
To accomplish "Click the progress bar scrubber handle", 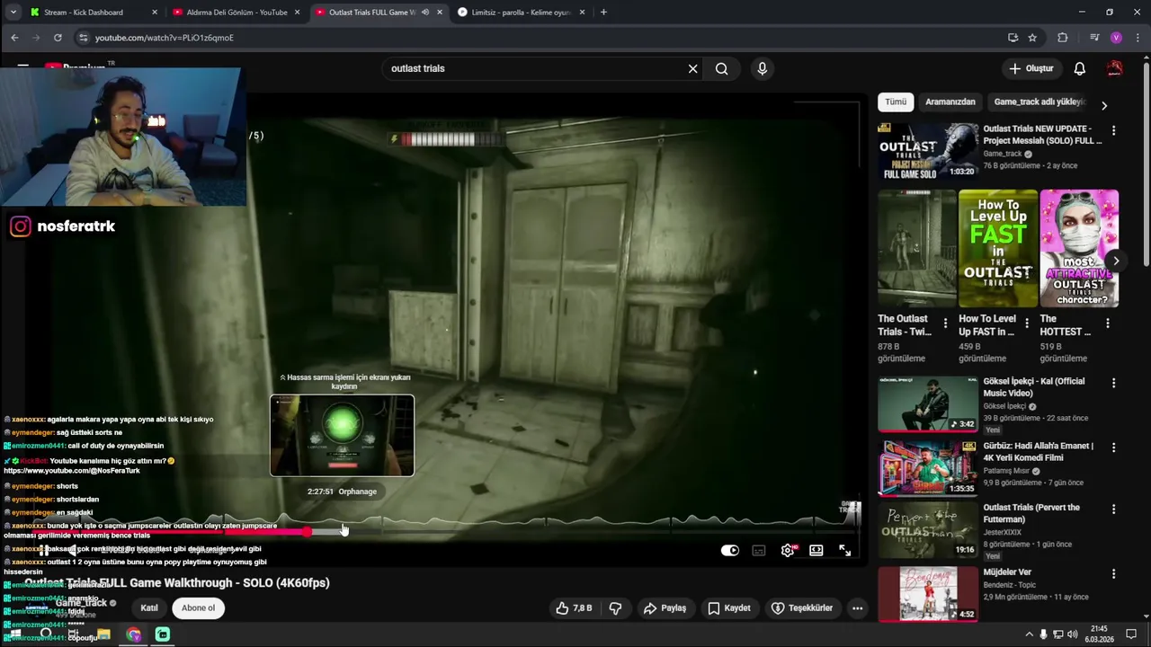I will click(x=307, y=532).
